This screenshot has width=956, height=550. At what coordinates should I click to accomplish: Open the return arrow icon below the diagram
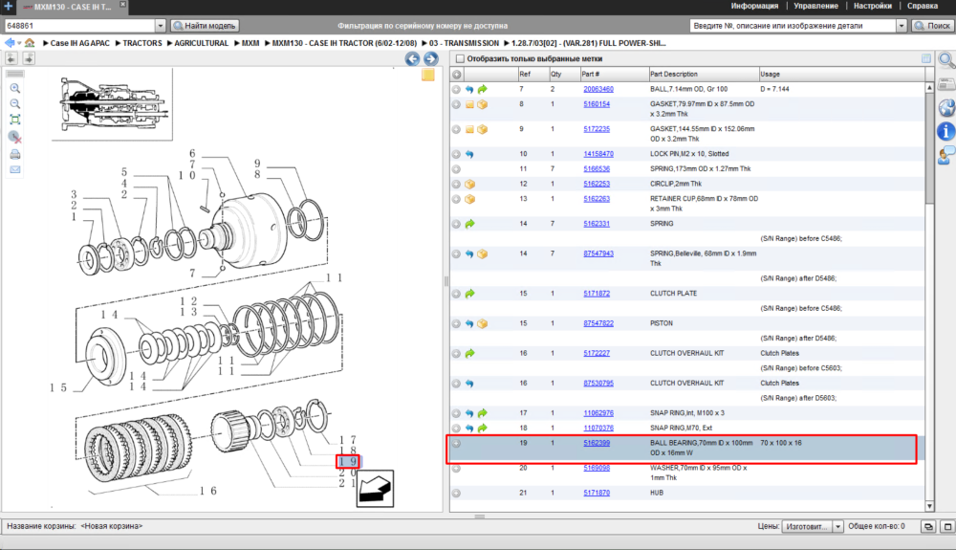tap(375, 489)
